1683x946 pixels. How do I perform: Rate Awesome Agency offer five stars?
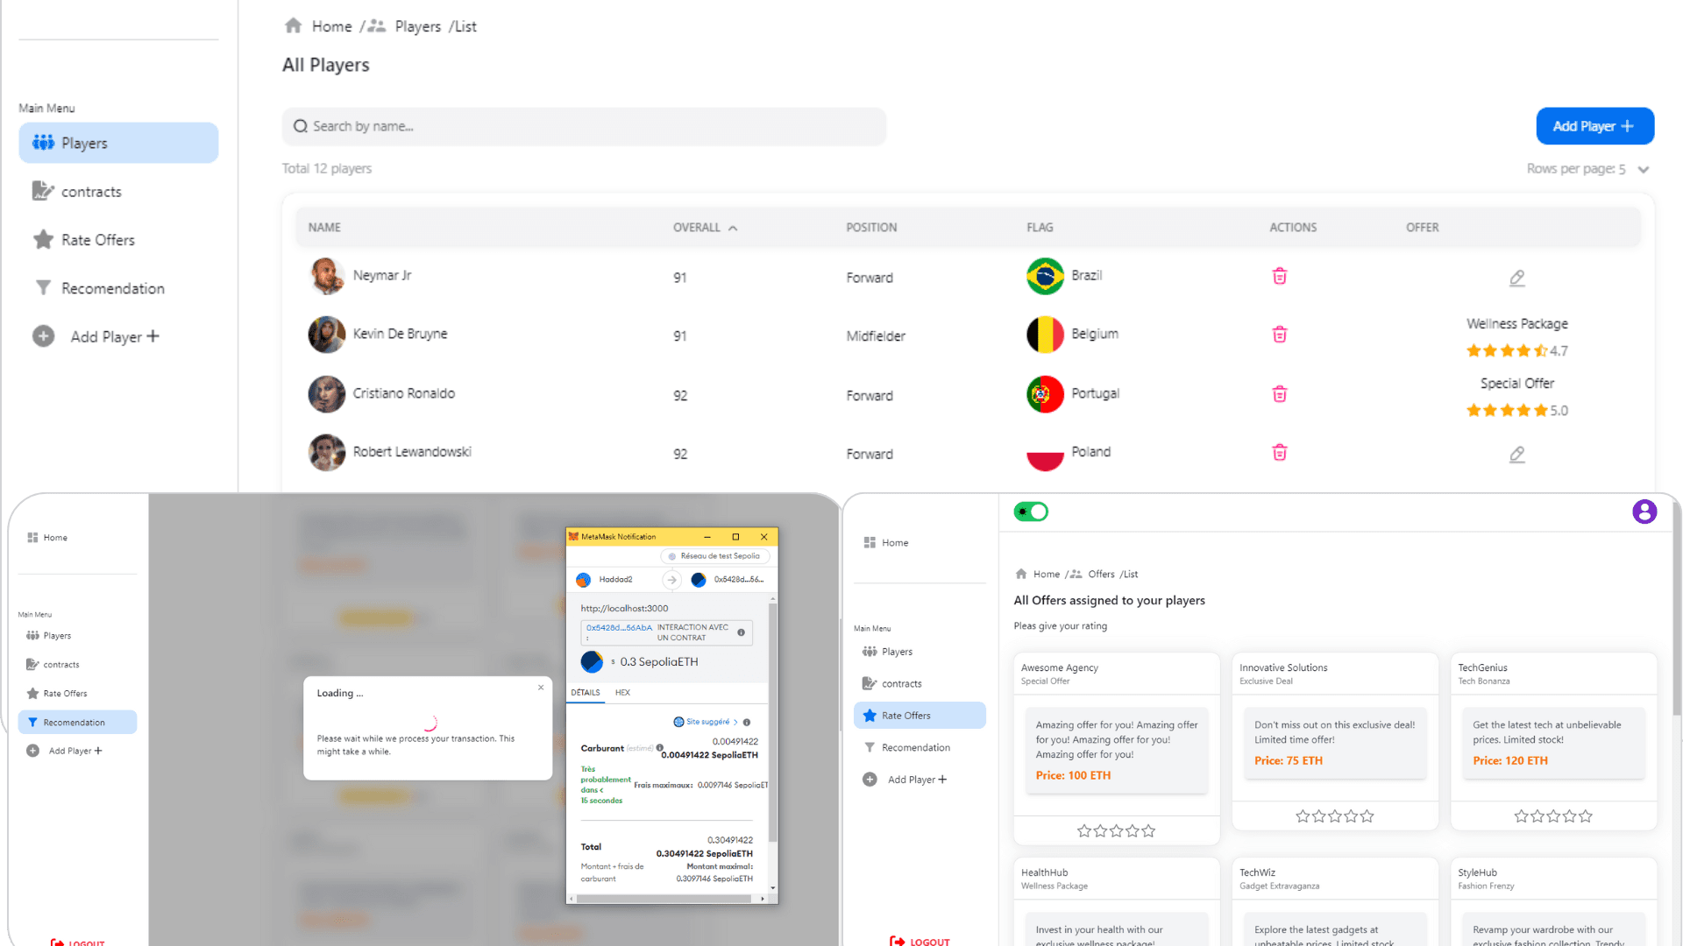tap(1148, 830)
